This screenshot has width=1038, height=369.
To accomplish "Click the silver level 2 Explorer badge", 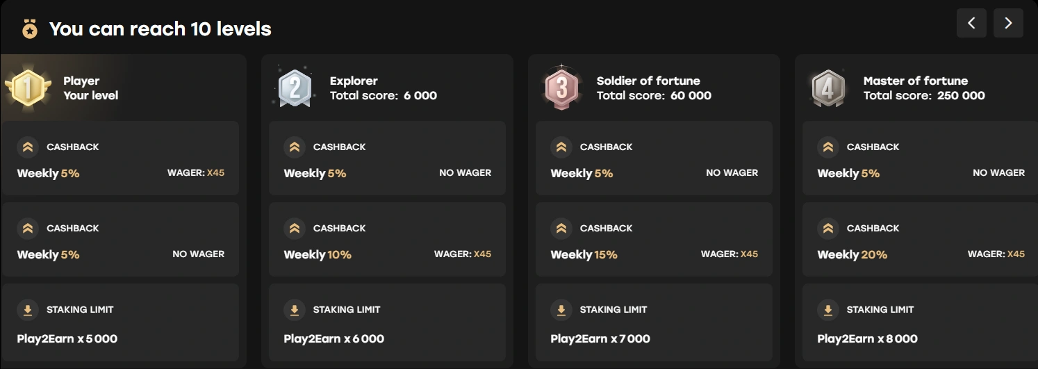I will 295,88.
